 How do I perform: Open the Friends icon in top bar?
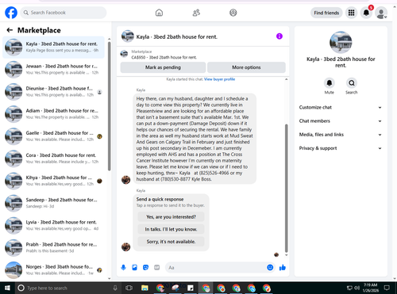196,13
